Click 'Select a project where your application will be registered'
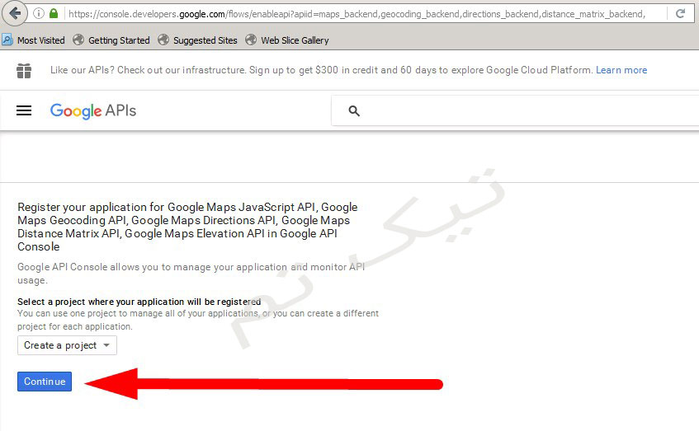699x431 pixels. (139, 302)
